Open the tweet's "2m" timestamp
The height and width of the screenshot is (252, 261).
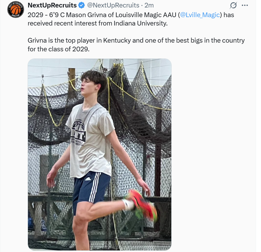(x=149, y=5)
